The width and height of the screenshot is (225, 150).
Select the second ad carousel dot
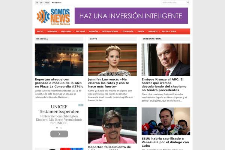tap(61, 127)
